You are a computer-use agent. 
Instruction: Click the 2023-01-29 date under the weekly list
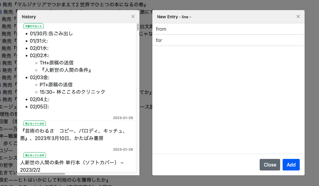tap(123, 118)
